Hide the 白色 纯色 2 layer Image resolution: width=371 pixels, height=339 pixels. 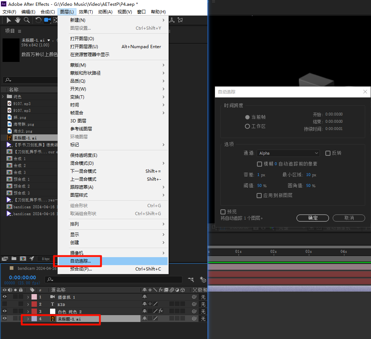tap(4, 311)
